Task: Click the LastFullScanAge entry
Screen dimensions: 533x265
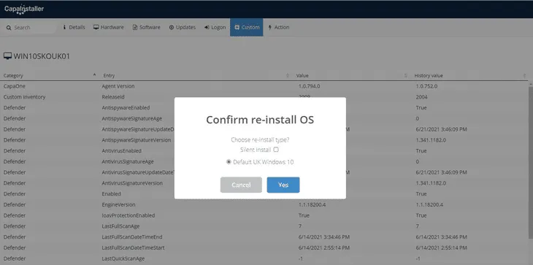Action: pos(120,226)
